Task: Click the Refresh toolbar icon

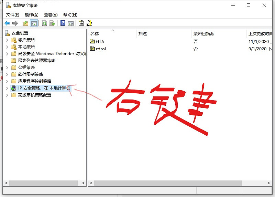Action: tap(44, 23)
